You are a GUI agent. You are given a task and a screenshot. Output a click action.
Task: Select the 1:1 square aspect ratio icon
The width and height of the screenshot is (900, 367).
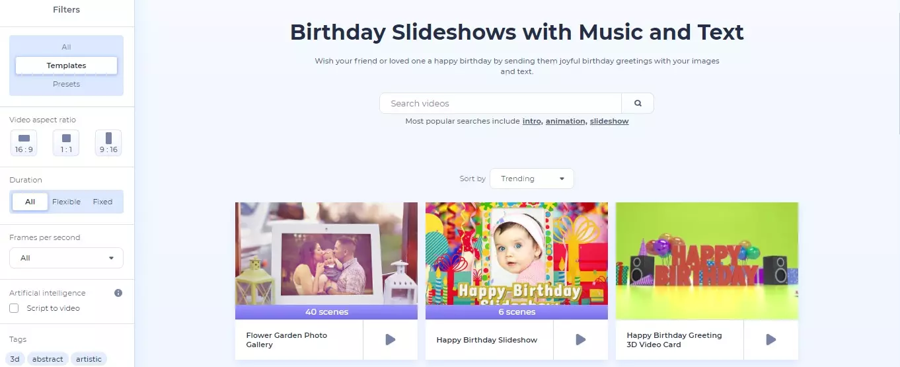(x=66, y=143)
